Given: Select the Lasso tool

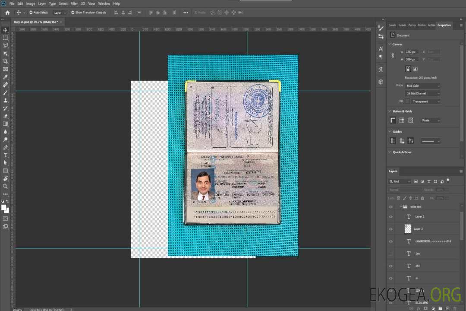Looking at the screenshot, I should [x=5, y=45].
